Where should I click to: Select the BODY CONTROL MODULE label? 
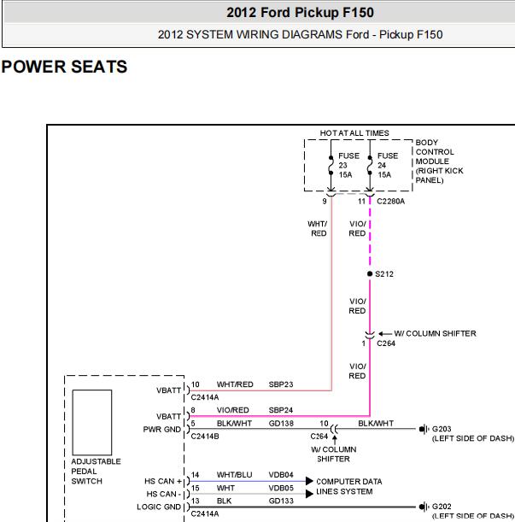pyautogui.click(x=439, y=161)
